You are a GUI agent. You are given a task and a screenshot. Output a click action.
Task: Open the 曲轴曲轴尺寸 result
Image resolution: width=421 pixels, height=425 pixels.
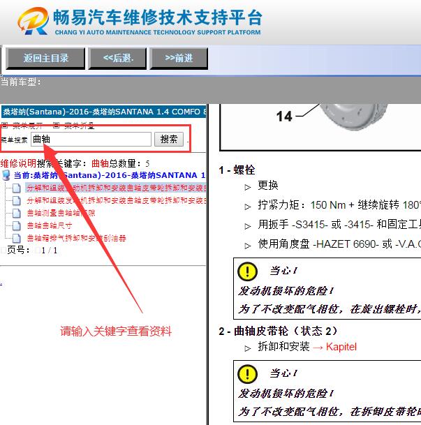pyautogui.click(x=50, y=225)
